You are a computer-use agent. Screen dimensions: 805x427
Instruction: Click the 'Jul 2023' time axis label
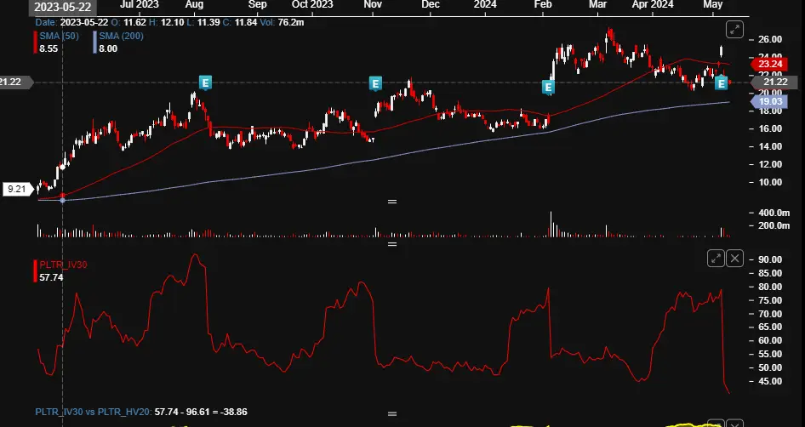tap(139, 4)
